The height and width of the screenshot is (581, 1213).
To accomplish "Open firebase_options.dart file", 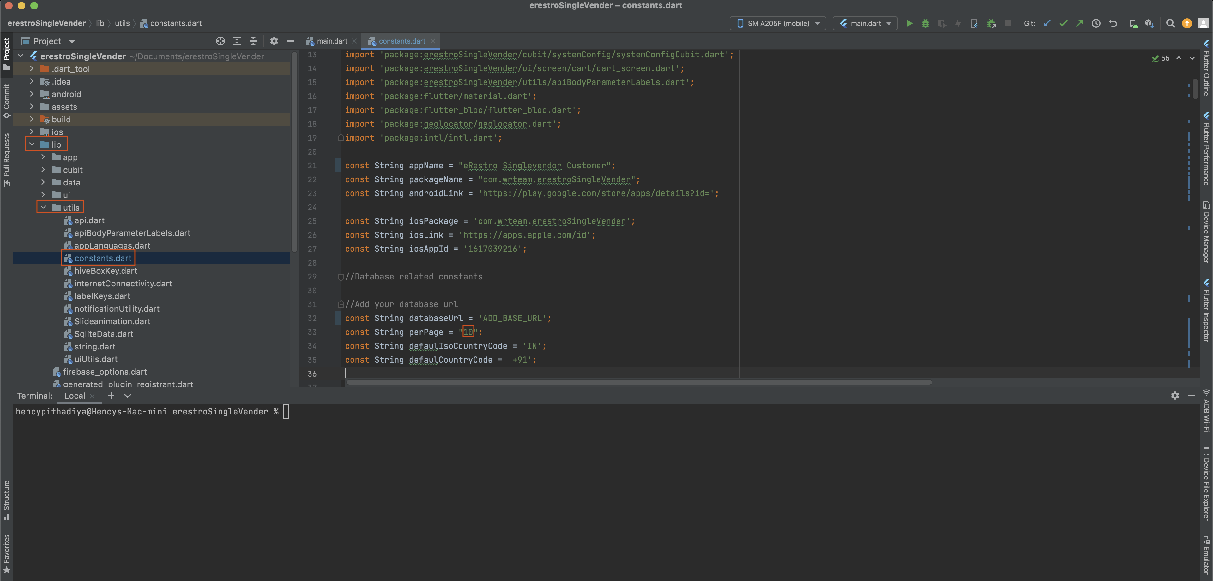I will click(105, 371).
